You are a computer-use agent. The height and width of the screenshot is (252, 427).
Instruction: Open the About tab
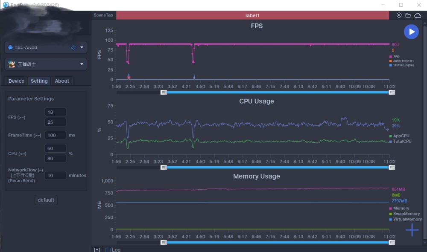pos(62,81)
